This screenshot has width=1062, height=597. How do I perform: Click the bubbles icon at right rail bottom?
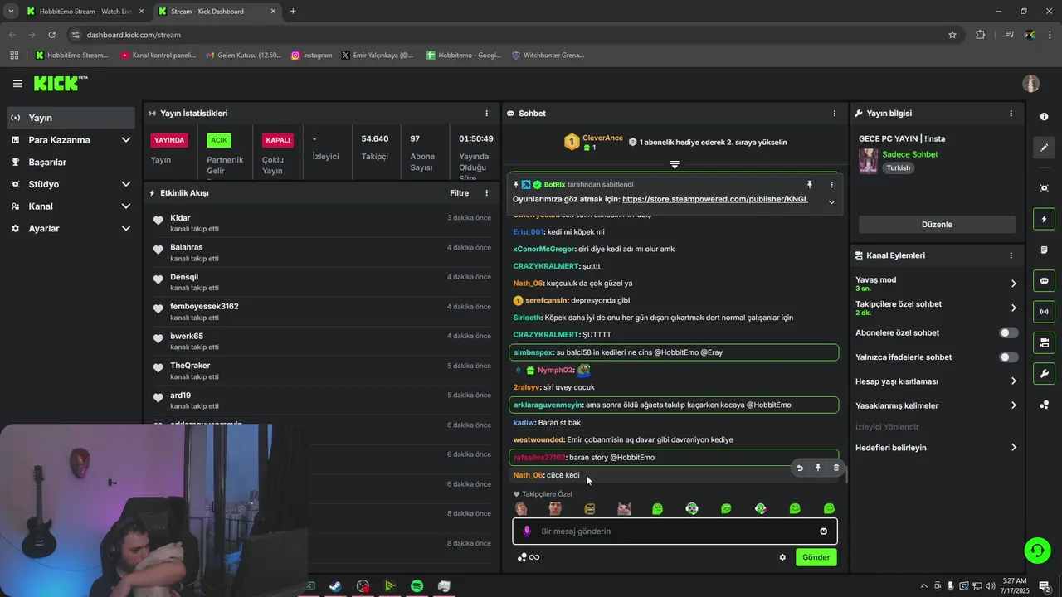(1044, 405)
